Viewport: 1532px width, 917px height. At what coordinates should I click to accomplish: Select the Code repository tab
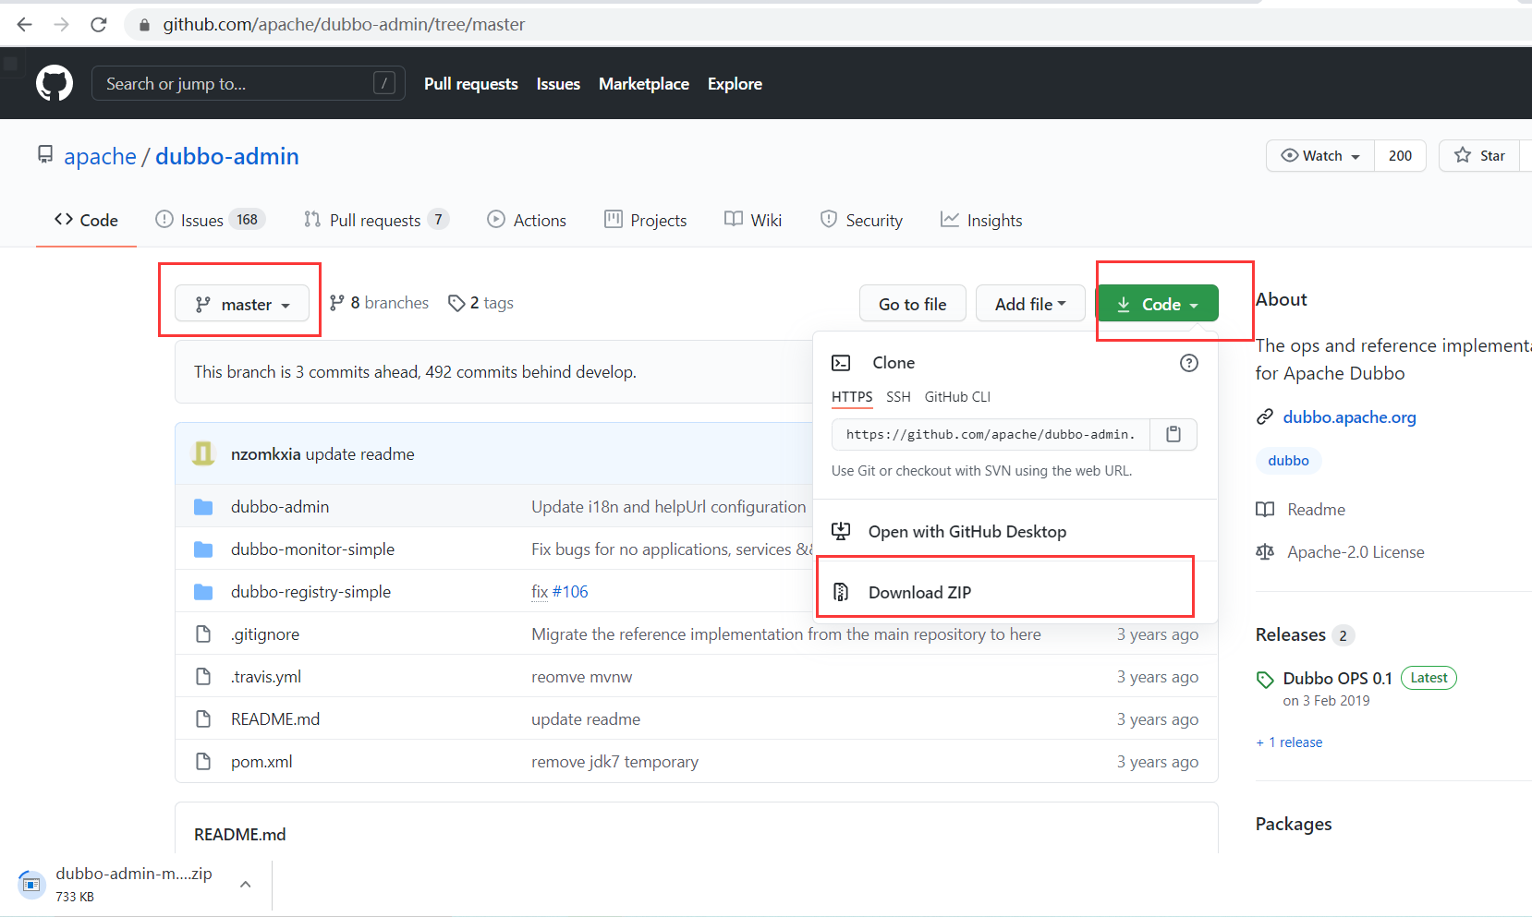click(86, 220)
